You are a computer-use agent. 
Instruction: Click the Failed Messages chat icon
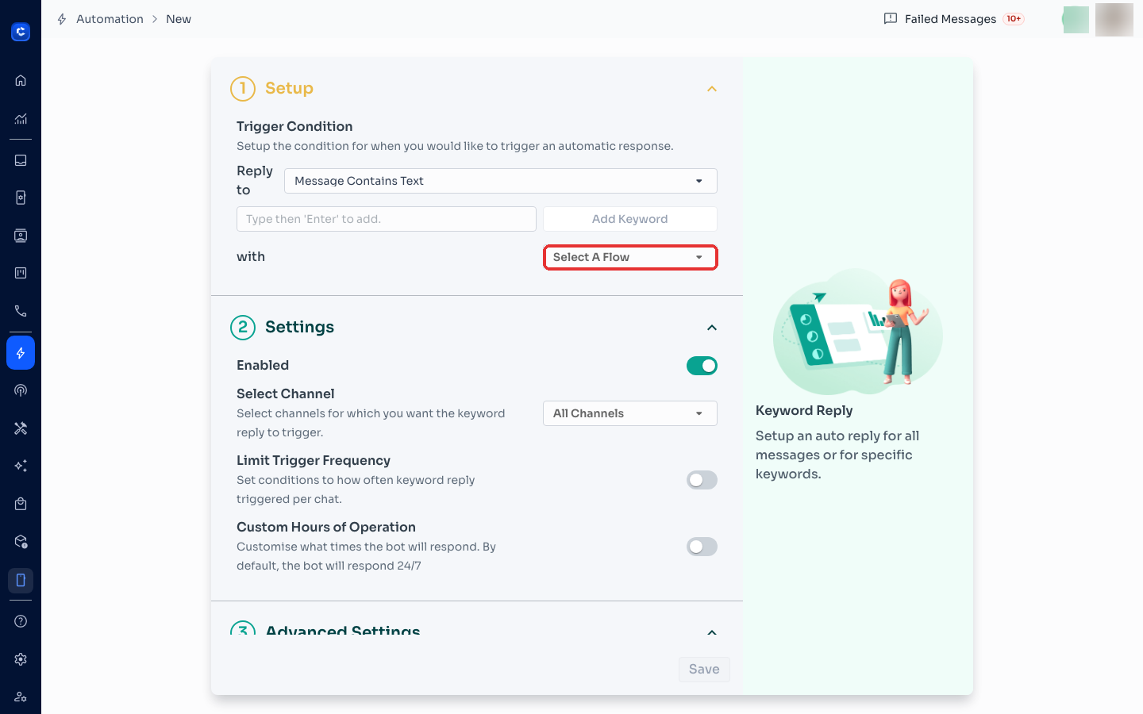891,19
